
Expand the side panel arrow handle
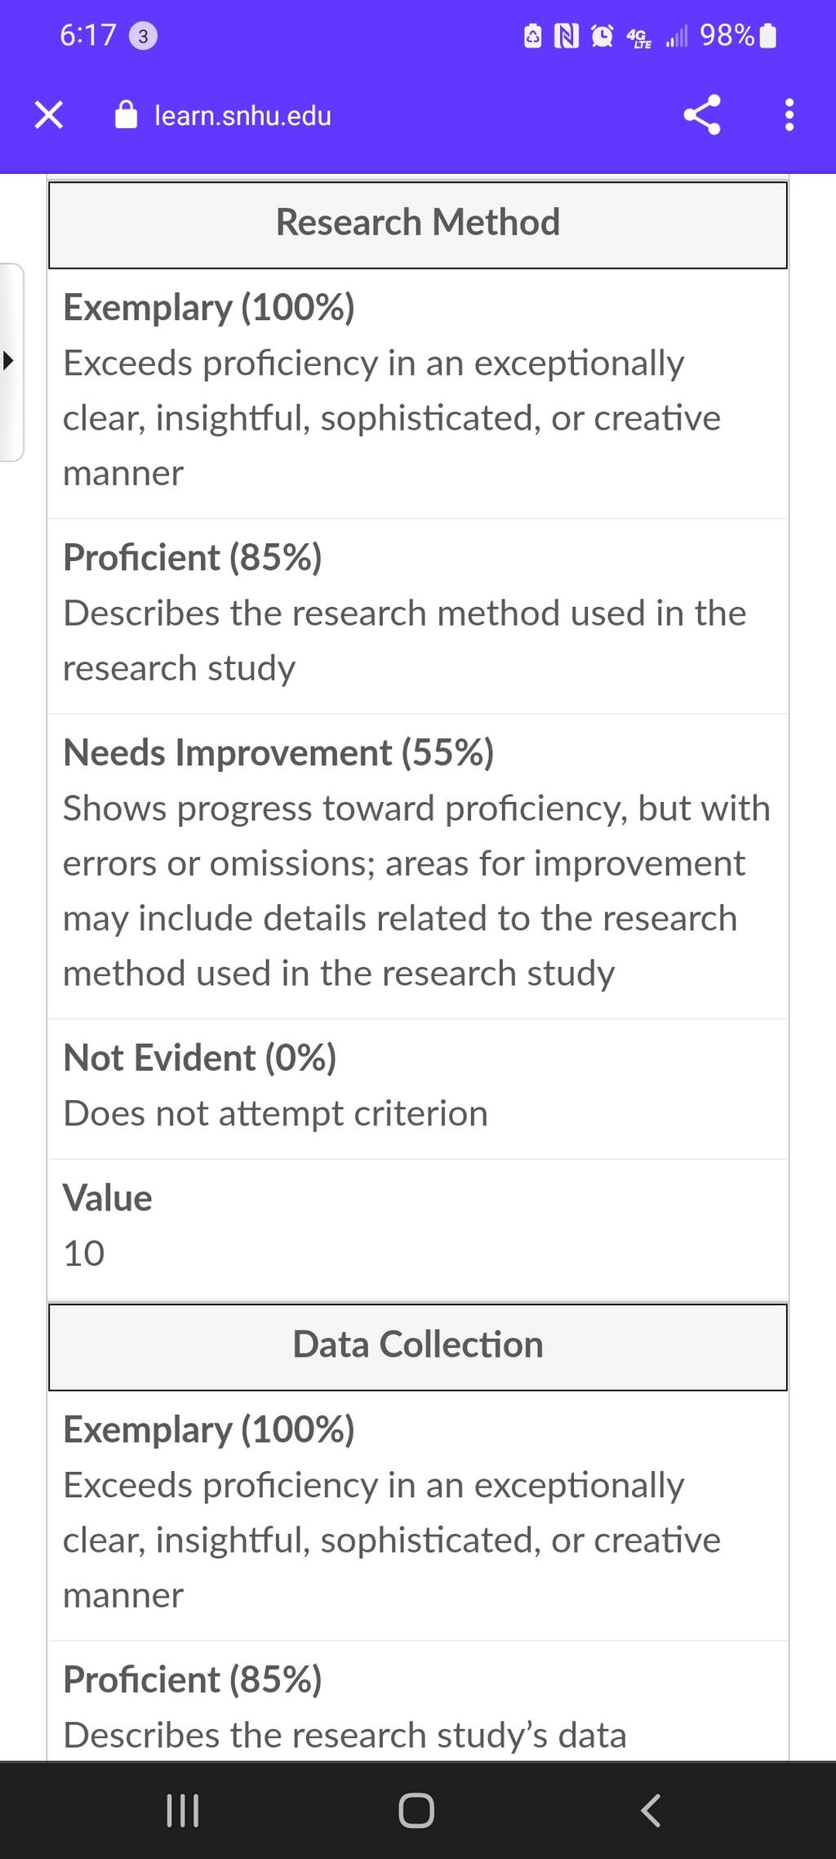(10, 361)
